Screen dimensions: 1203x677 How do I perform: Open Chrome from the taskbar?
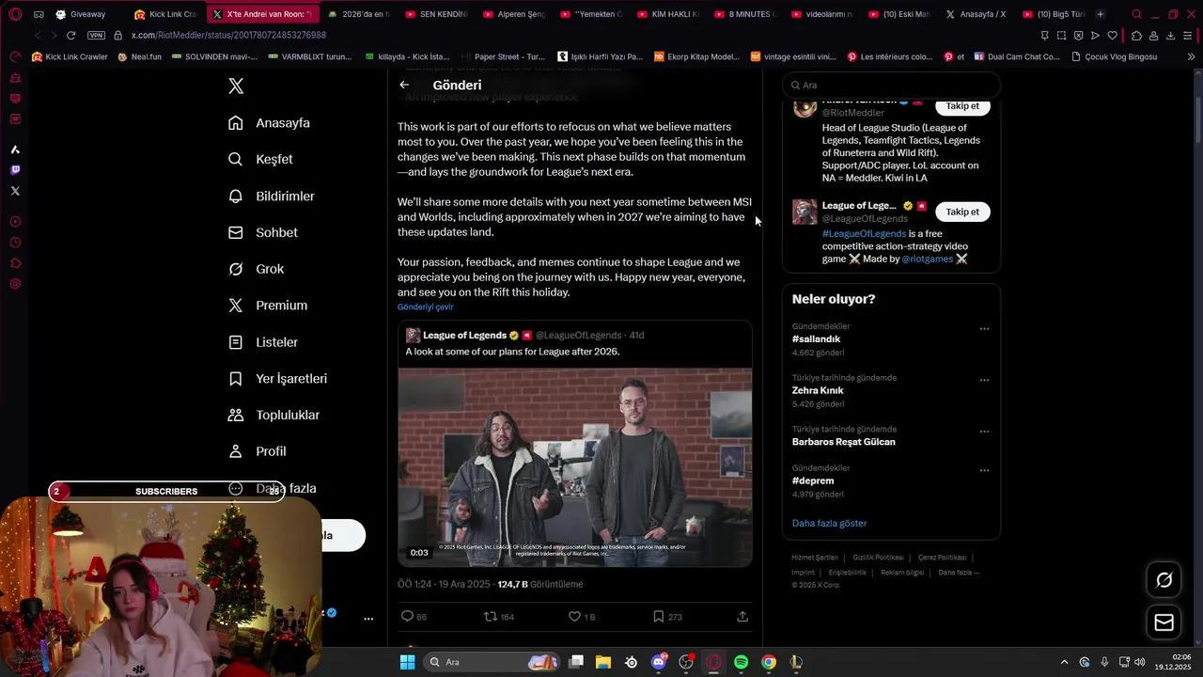pos(769,662)
